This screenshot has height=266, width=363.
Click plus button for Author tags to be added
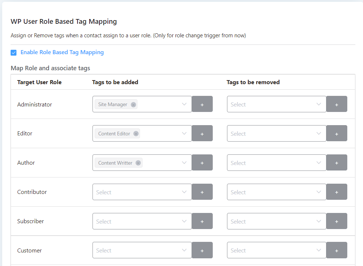click(202, 163)
